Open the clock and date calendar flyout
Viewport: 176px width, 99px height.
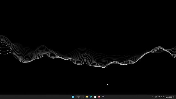(169, 97)
